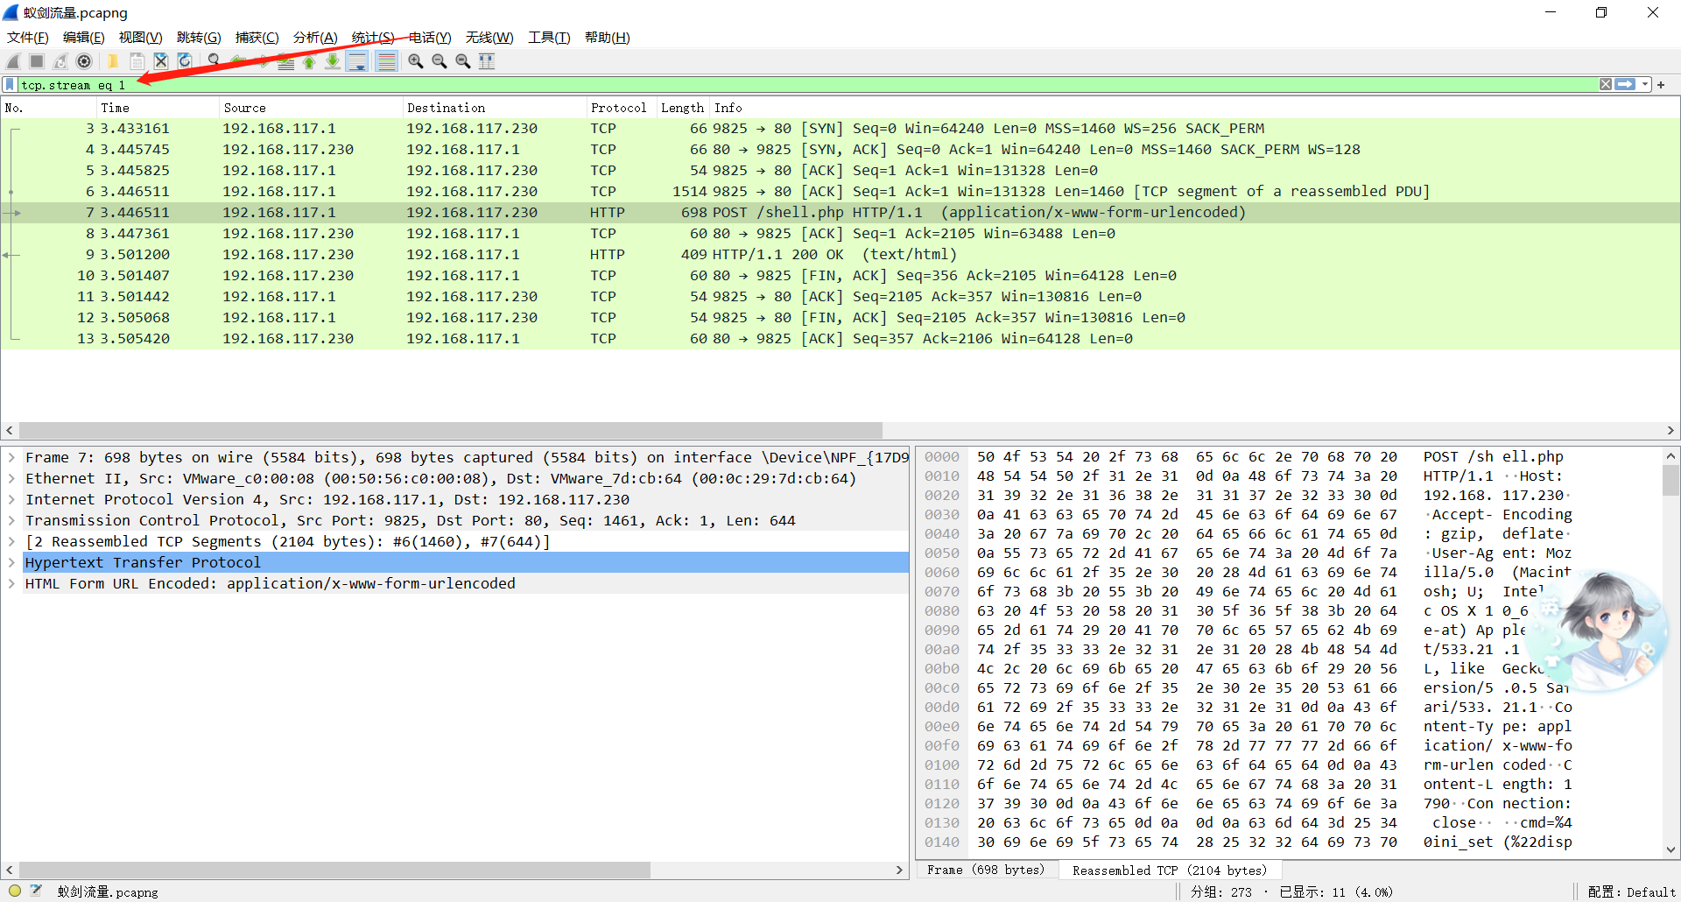The height and width of the screenshot is (902, 1681).
Task: Apply the display filter arrow button
Action: (1626, 85)
